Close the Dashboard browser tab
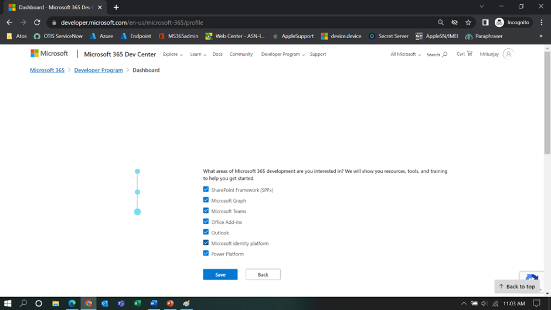This screenshot has width=551, height=310. coord(100,8)
